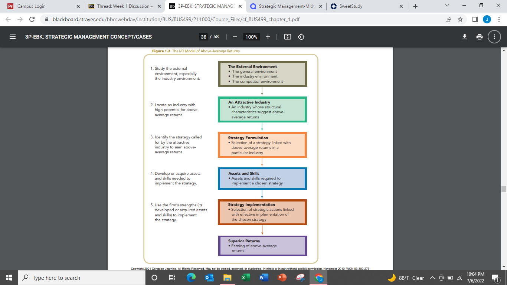Open the PDF viewer sidebar menu
This screenshot has width=507, height=285.
(x=13, y=37)
